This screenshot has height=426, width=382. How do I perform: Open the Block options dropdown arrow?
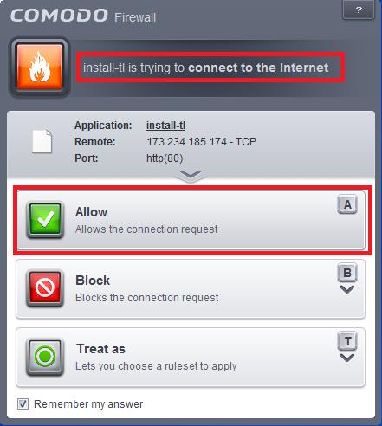pos(347,289)
